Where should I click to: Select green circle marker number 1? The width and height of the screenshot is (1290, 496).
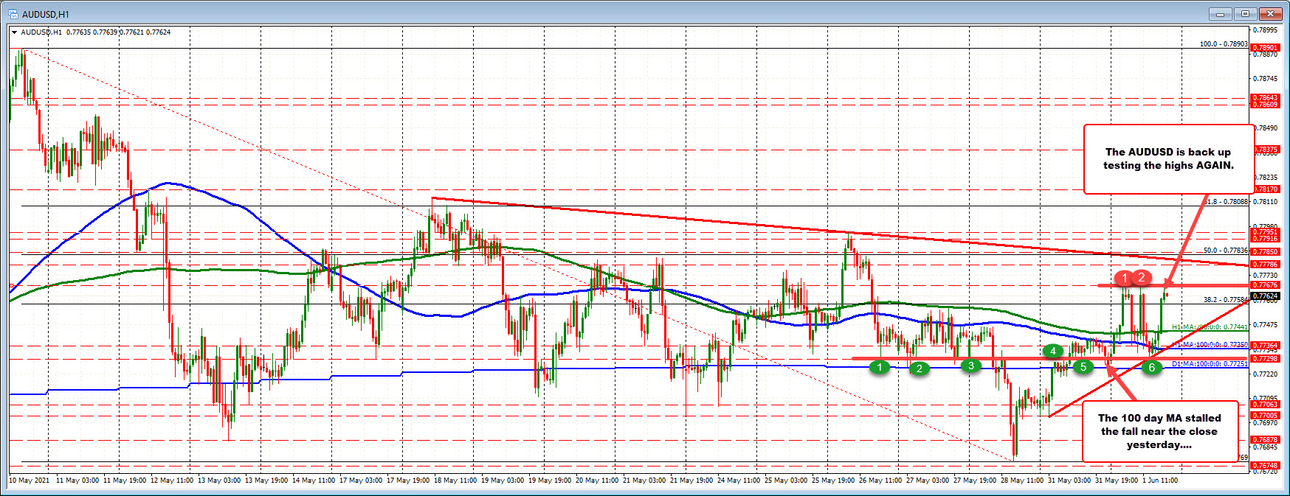click(x=879, y=366)
